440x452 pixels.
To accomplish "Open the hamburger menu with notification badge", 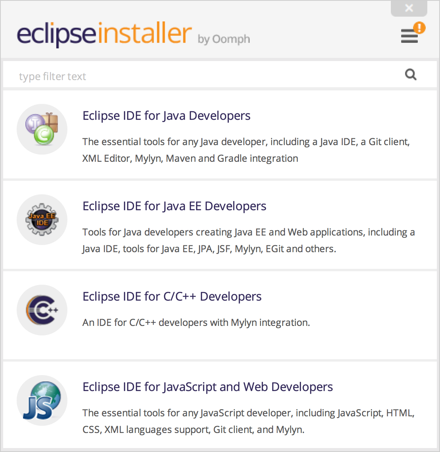I will (409, 36).
